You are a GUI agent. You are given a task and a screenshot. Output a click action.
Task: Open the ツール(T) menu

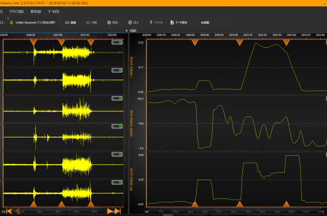[x=53, y=11]
